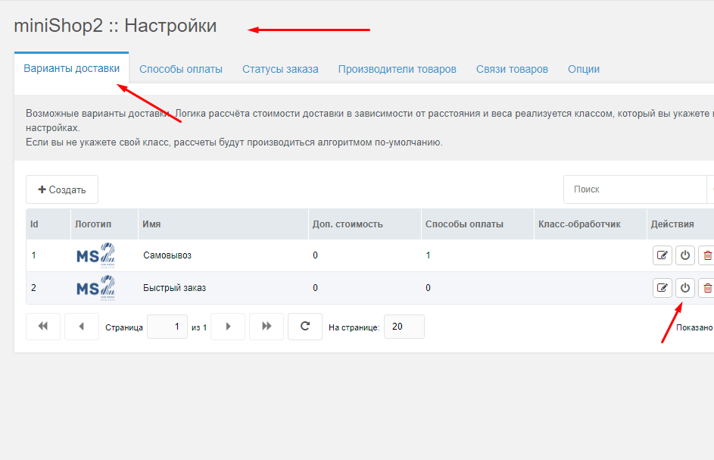Screen dimensions: 714x460
Task: Go to the first page of results
Action: [x=43, y=327]
